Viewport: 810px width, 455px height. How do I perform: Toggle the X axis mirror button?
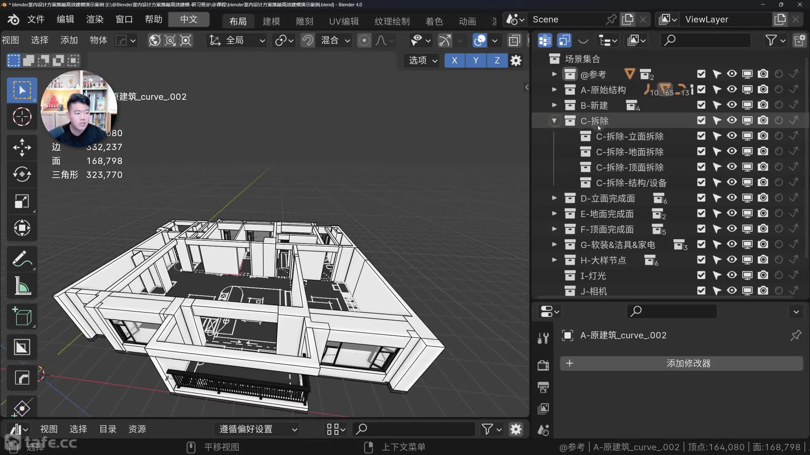pos(454,61)
